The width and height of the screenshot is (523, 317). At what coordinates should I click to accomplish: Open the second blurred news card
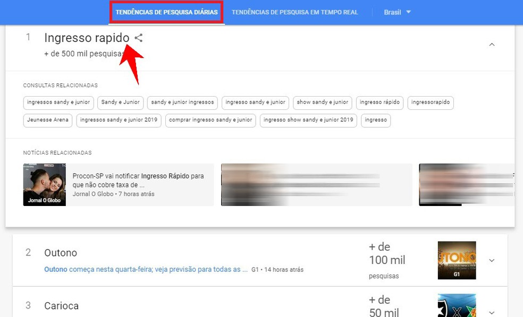pyautogui.click(x=317, y=185)
